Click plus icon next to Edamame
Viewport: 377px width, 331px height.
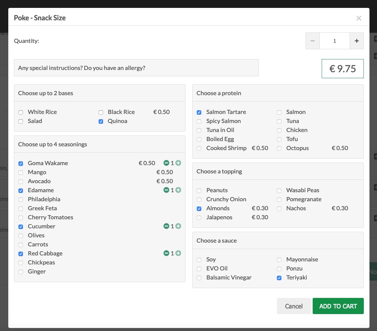tap(178, 190)
